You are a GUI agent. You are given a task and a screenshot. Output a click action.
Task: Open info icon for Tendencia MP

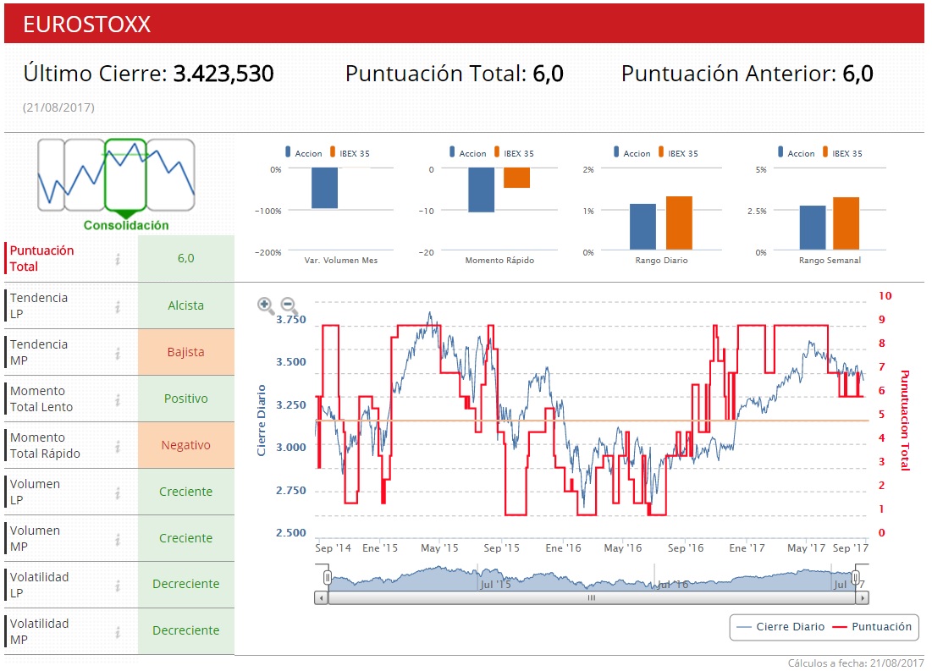pyautogui.click(x=118, y=353)
